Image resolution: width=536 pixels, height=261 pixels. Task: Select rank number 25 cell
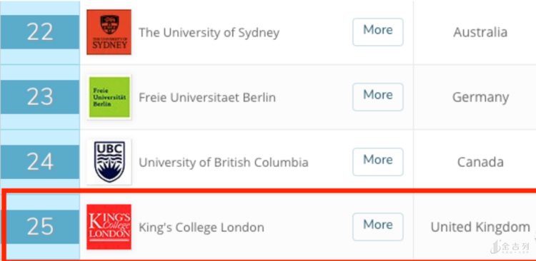click(x=40, y=227)
